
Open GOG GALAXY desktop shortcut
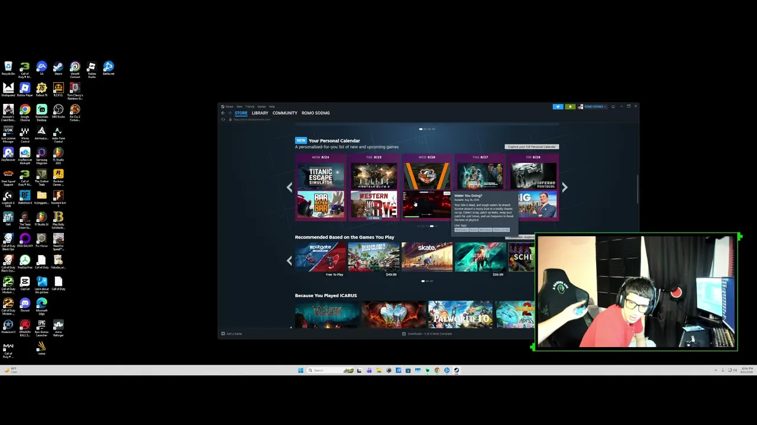(x=25, y=241)
